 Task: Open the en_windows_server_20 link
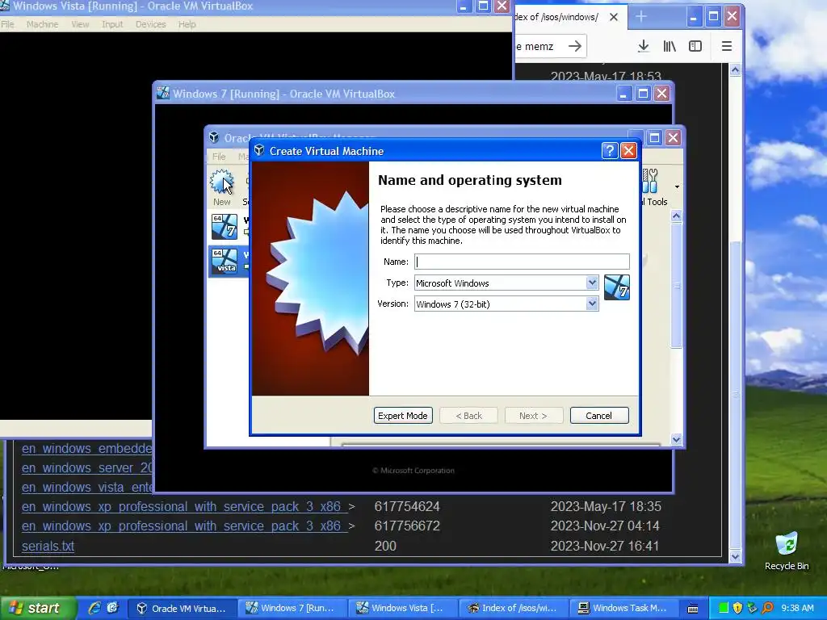(x=86, y=468)
